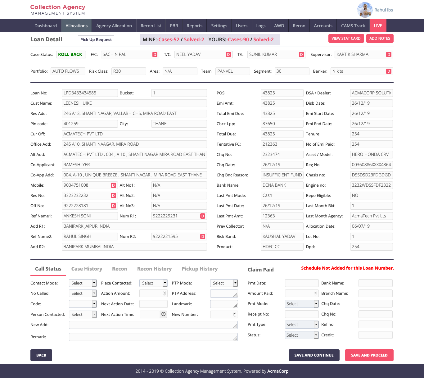The image size is (424, 378).
Task: Click the Pick Up Request button
Action: 96,40
